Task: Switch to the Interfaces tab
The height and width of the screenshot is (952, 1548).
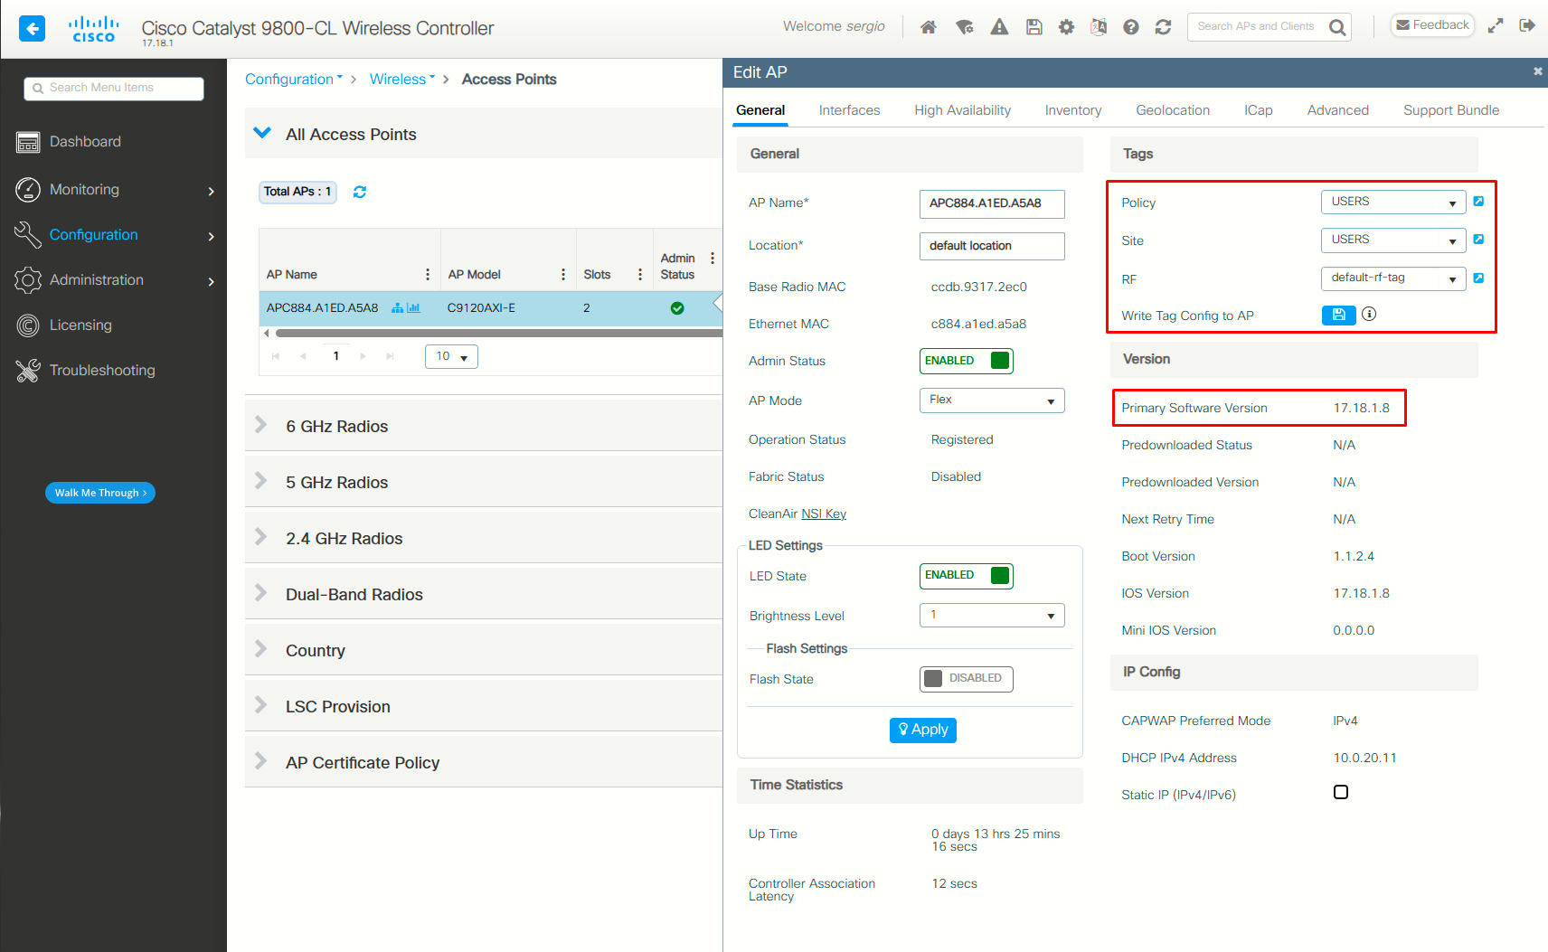Action: pyautogui.click(x=849, y=110)
